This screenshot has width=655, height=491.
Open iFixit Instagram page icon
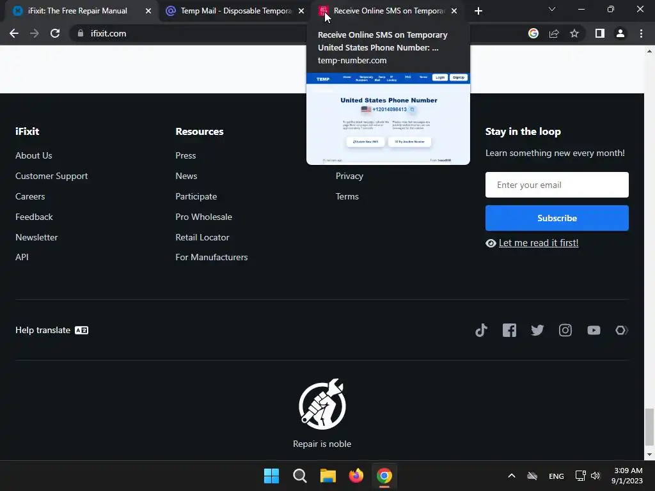coord(565,331)
